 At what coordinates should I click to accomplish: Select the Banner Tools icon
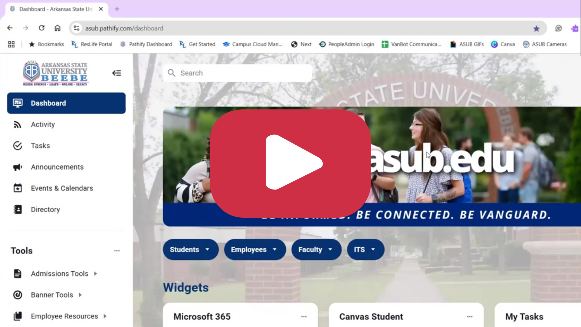[x=17, y=295]
